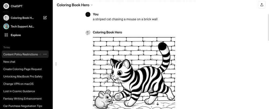Select Lost in Cosmic Guidance conversation
Screen dimensions: 269x109
(x=19, y=91)
